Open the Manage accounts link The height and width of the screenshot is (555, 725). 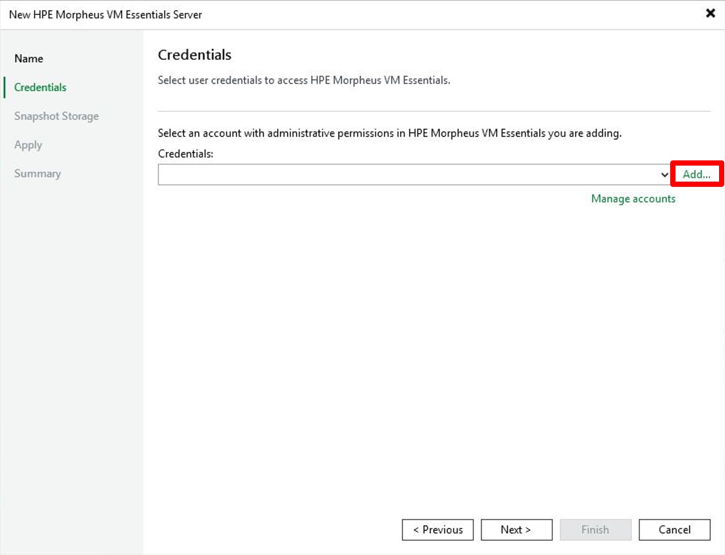click(x=633, y=199)
